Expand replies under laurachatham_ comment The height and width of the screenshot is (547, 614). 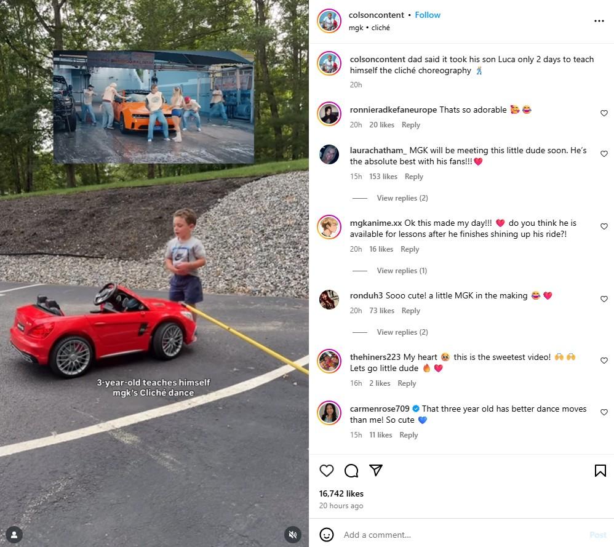pos(402,198)
